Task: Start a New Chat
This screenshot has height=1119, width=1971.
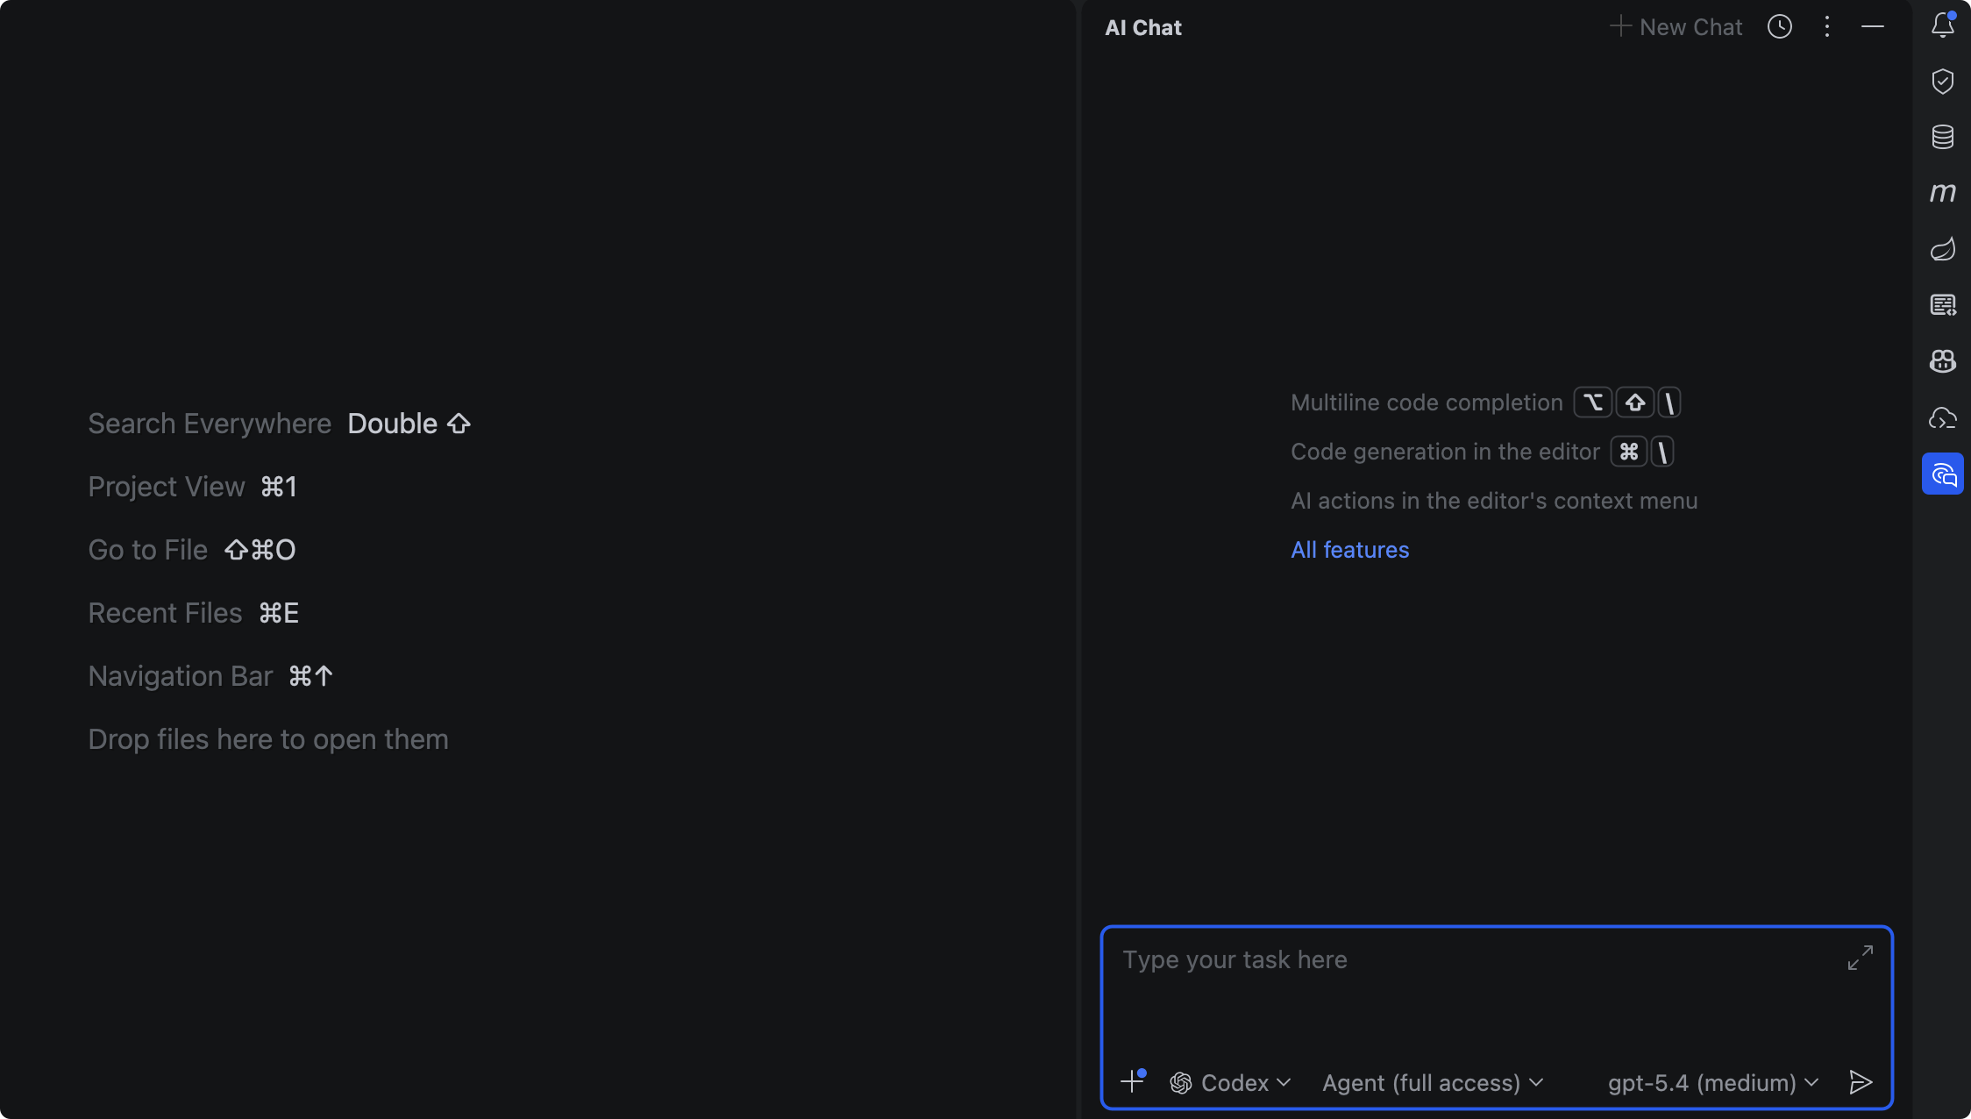Action: click(1676, 27)
